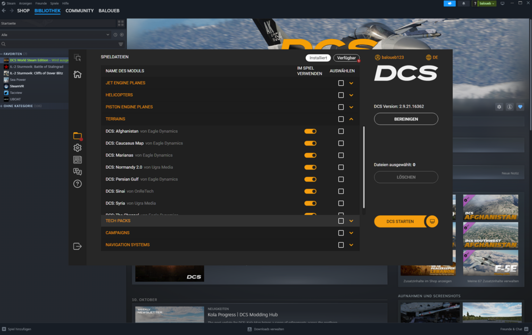
Task: Open the DE language globe icon
Action: click(x=428, y=58)
